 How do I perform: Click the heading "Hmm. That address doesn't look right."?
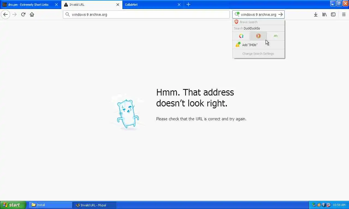[x=195, y=98]
